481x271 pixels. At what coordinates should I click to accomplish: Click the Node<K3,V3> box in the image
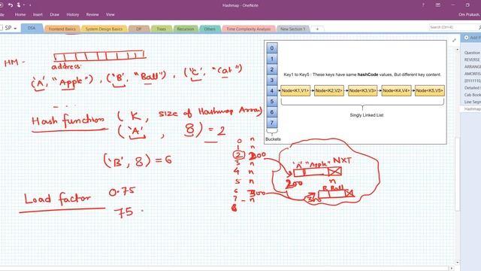click(362, 90)
